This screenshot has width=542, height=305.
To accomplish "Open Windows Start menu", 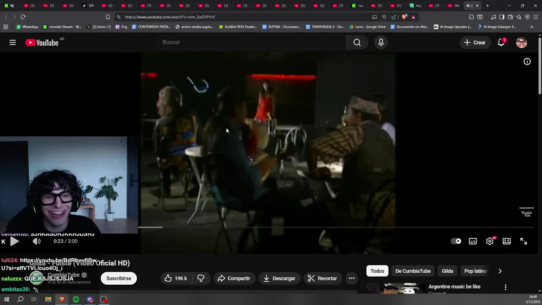I will pyautogui.click(x=6, y=299).
